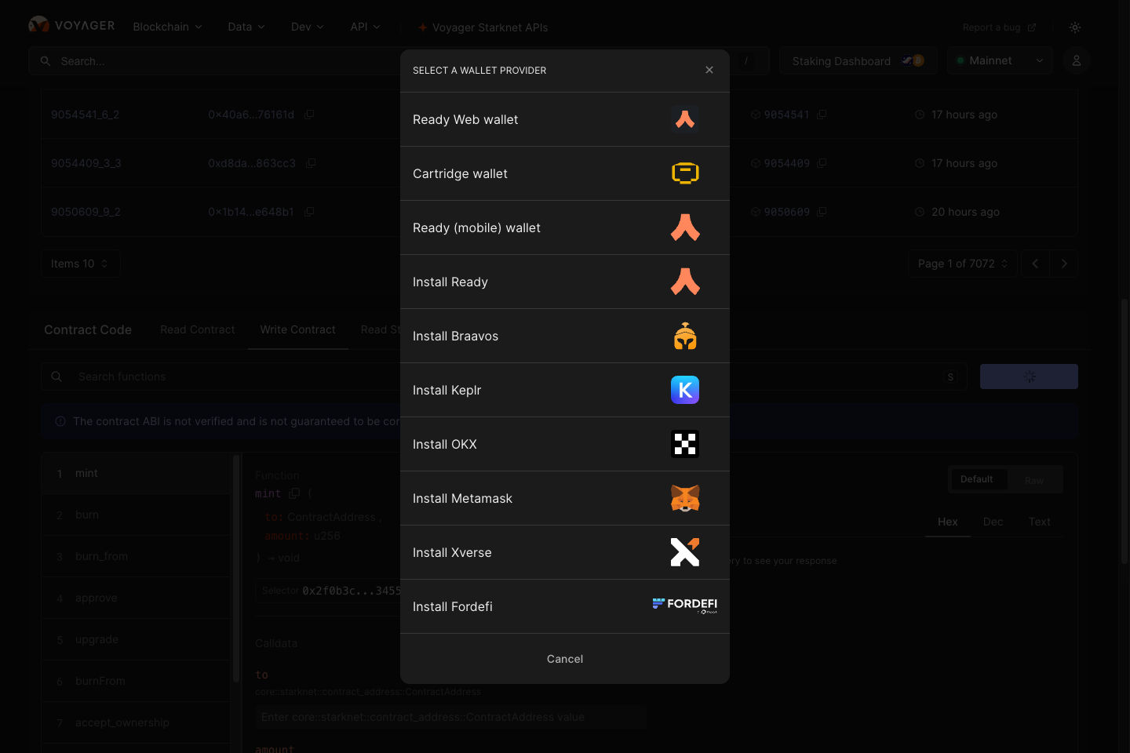Click the Xverse X logo icon
Viewport: 1130px width, 753px height.
pos(685,552)
